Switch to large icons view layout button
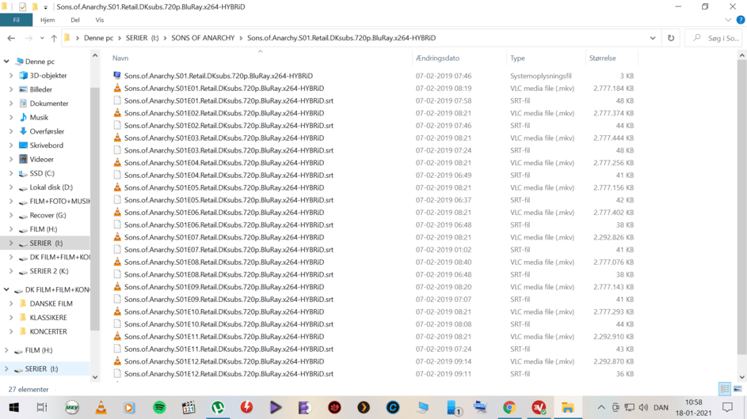The image size is (747, 419). click(x=738, y=389)
